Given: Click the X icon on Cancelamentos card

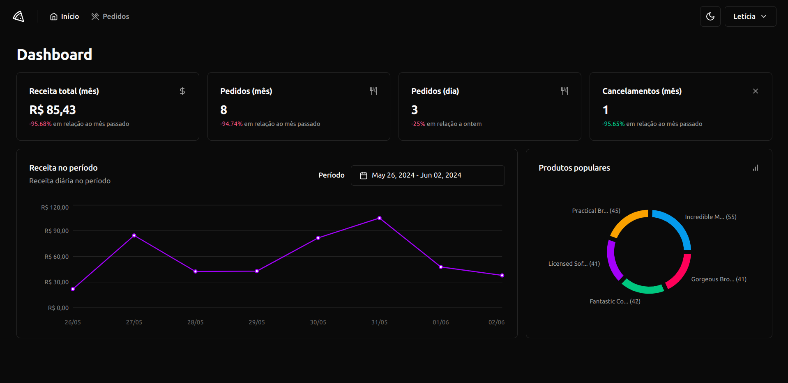Looking at the screenshot, I should tap(755, 91).
